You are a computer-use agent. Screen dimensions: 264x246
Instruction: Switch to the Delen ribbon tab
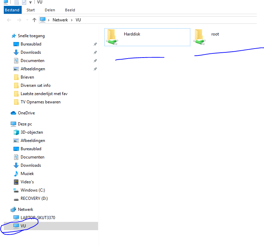pos(50,10)
